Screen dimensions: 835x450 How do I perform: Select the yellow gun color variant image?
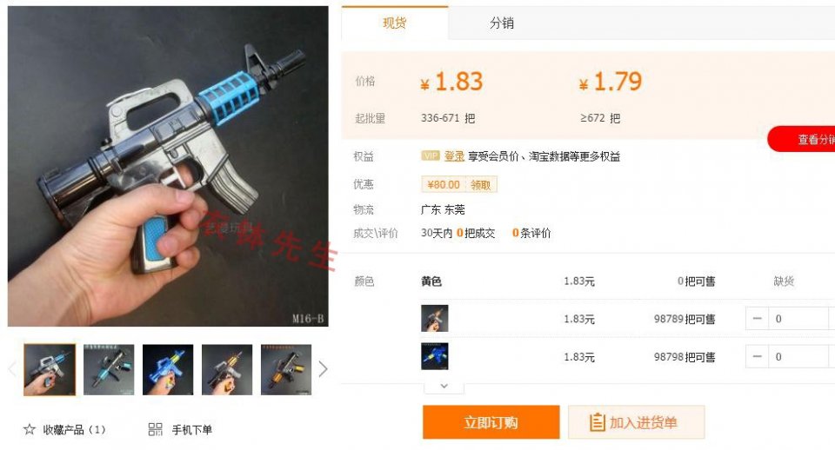point(435,318)
